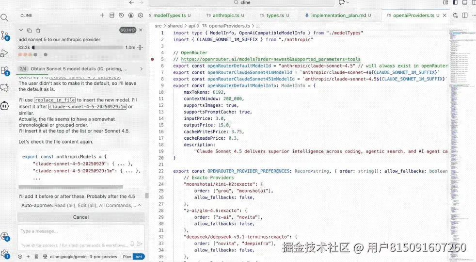Click the context window usage progress bar
This screenshot has height=262, width=476.
tap(78, 48)
